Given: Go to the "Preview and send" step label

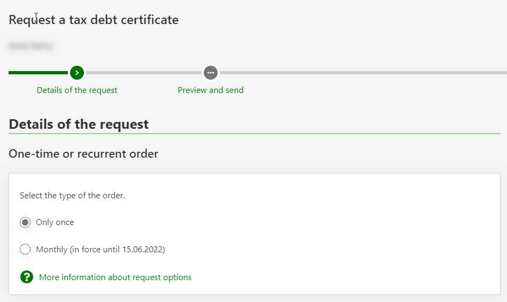Looking at the screenshot, I should click(x=211, y=90).
